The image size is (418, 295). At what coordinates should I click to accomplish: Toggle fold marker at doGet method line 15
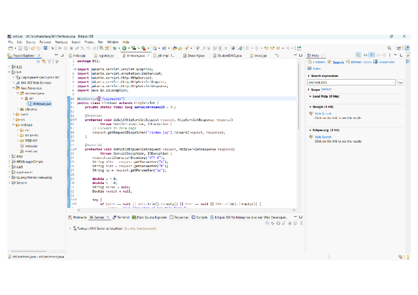point(75,120)
